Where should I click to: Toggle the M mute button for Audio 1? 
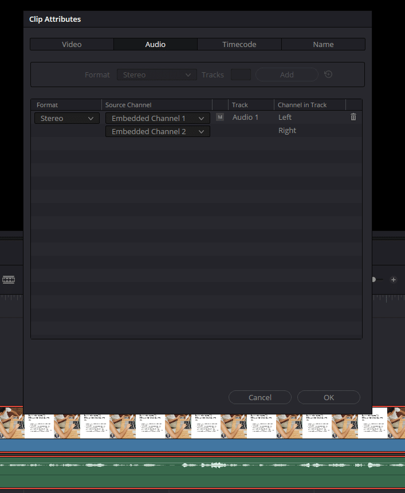pos(220,118)
